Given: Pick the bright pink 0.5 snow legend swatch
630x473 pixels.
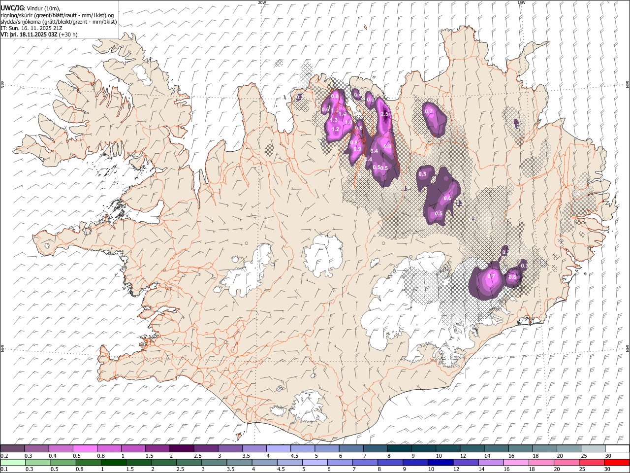Looking at the screenshot, I should click(x=85, y=449).
